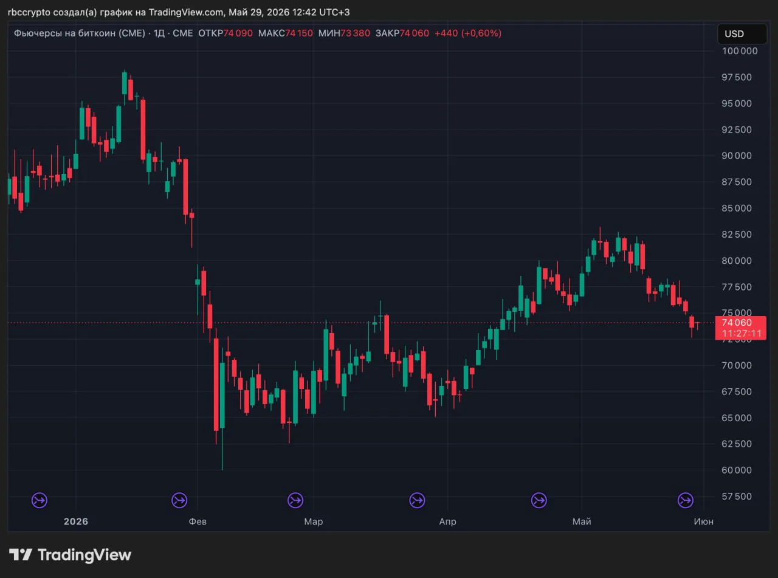The image size is (778, 578).
Task: Click the purple contract-switch icon just before Июн
Action: [x=686, y=500]
